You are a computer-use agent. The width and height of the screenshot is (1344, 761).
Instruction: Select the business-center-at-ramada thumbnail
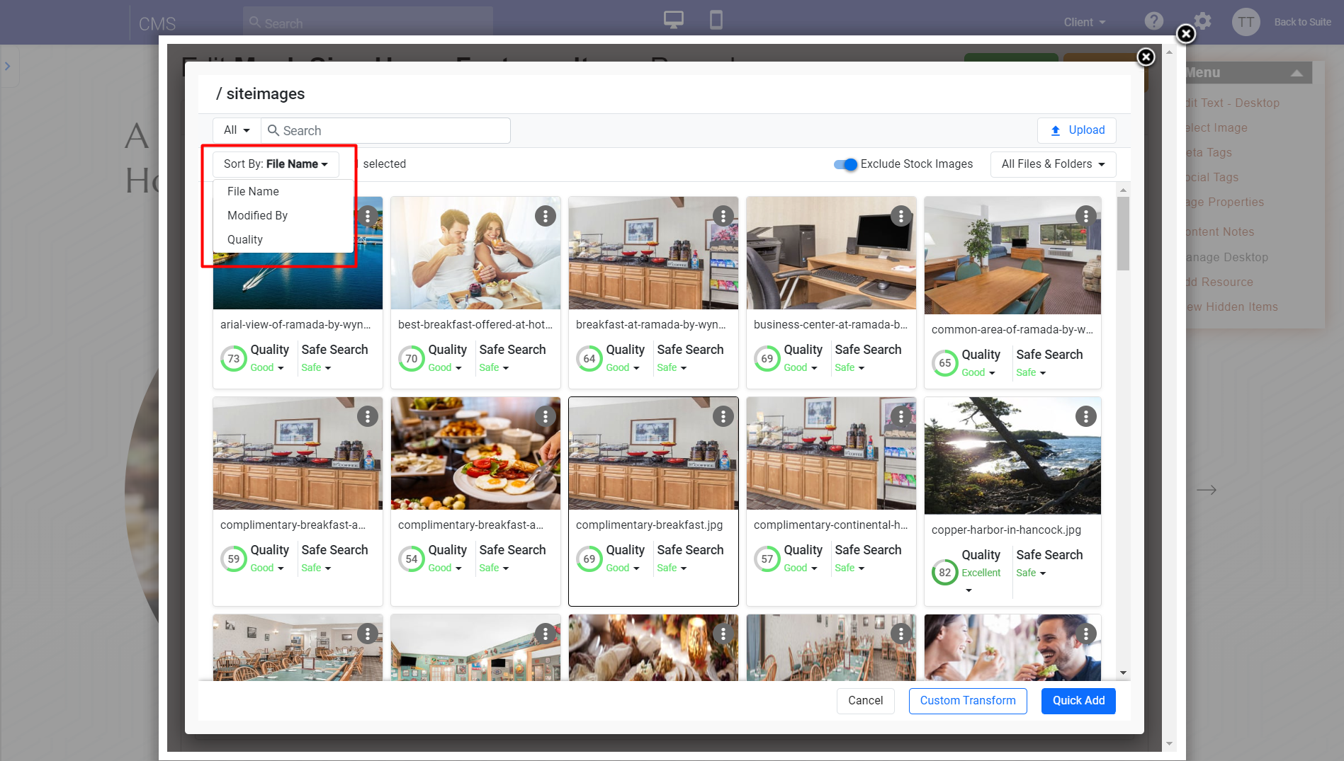pos(831,253)
